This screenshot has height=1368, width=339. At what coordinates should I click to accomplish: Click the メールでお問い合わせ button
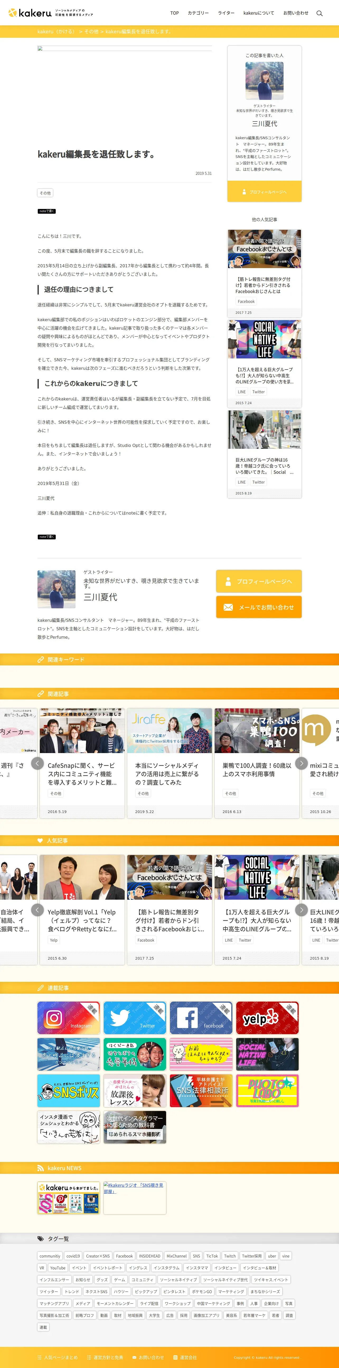259,607
